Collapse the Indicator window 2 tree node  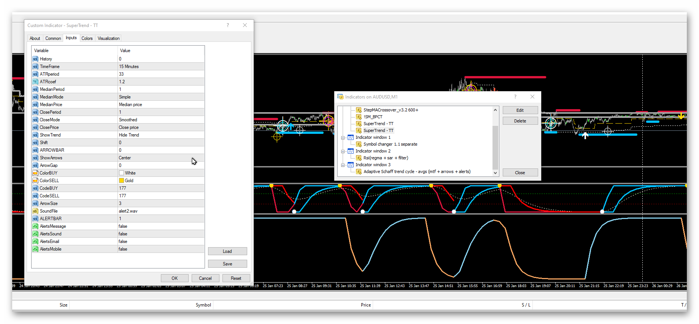[343, 151]
